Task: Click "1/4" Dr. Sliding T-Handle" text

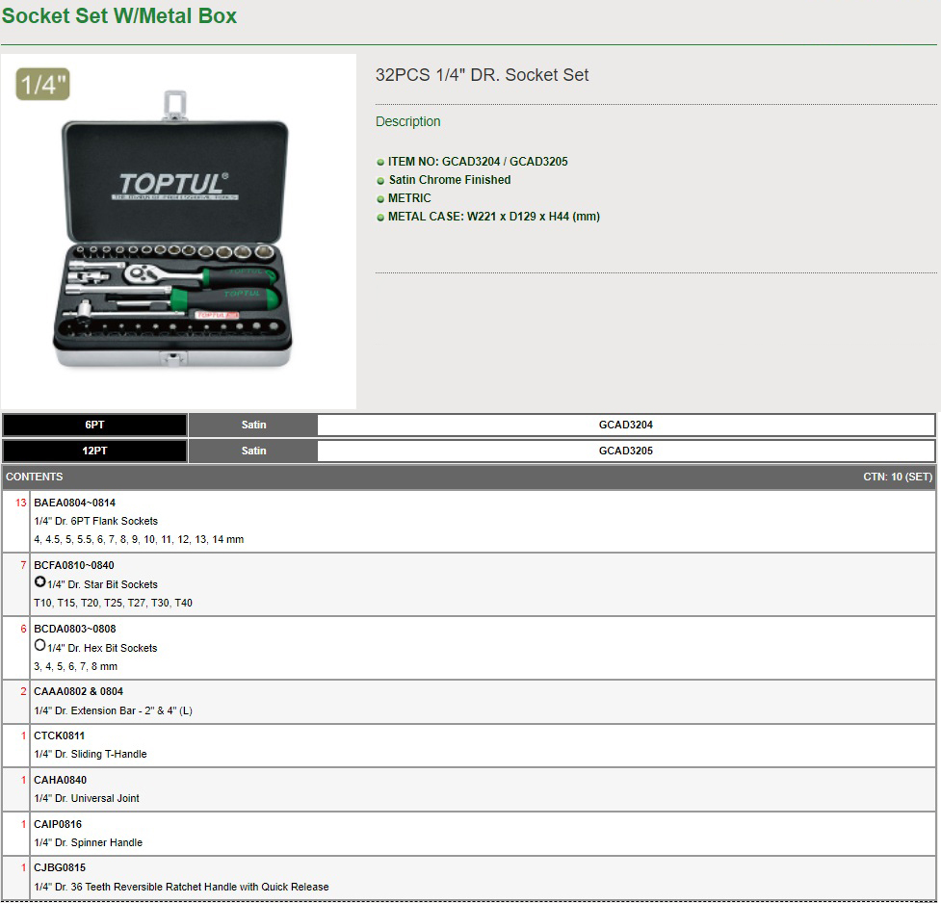Action: [90, 754]
